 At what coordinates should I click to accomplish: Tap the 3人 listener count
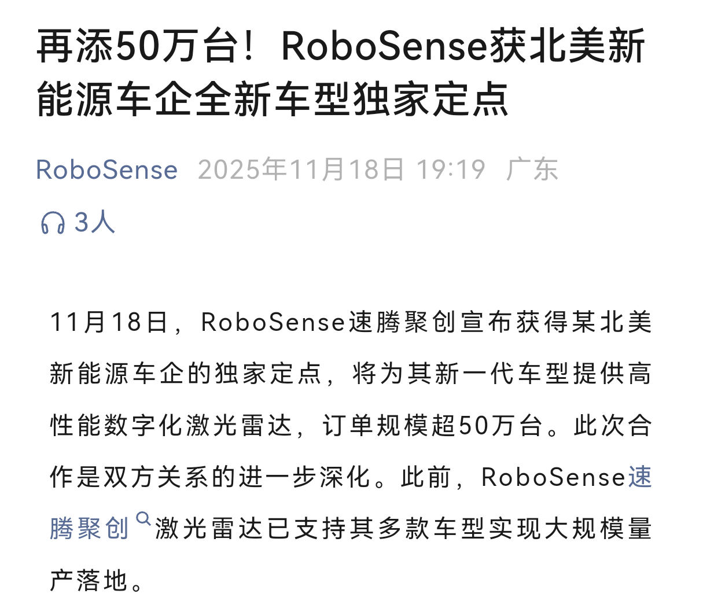pyautogui.click(x=94, y=223)
